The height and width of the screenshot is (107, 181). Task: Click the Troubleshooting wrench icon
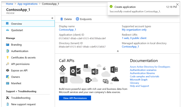pos(8,98)
